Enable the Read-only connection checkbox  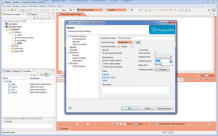tap(103, 67)
